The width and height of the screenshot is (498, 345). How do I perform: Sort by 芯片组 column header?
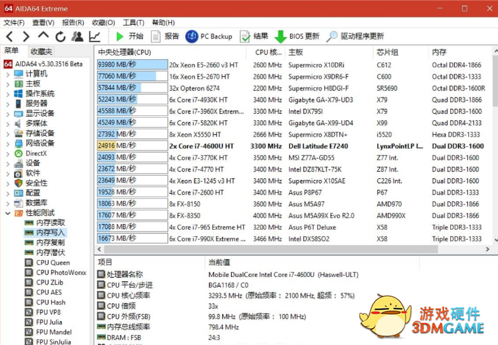[x=387, y=52]
